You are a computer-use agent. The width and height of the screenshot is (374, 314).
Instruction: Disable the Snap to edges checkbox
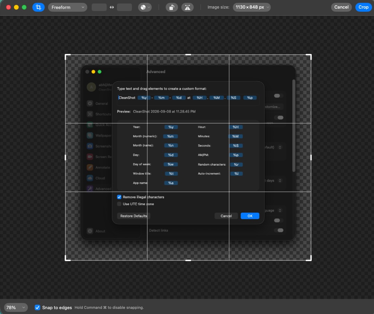tap(38, 307)
